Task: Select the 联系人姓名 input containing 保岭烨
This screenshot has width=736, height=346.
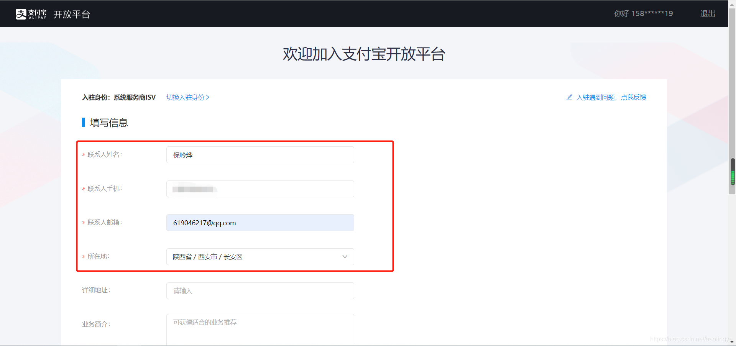Action: pos(260,155)
